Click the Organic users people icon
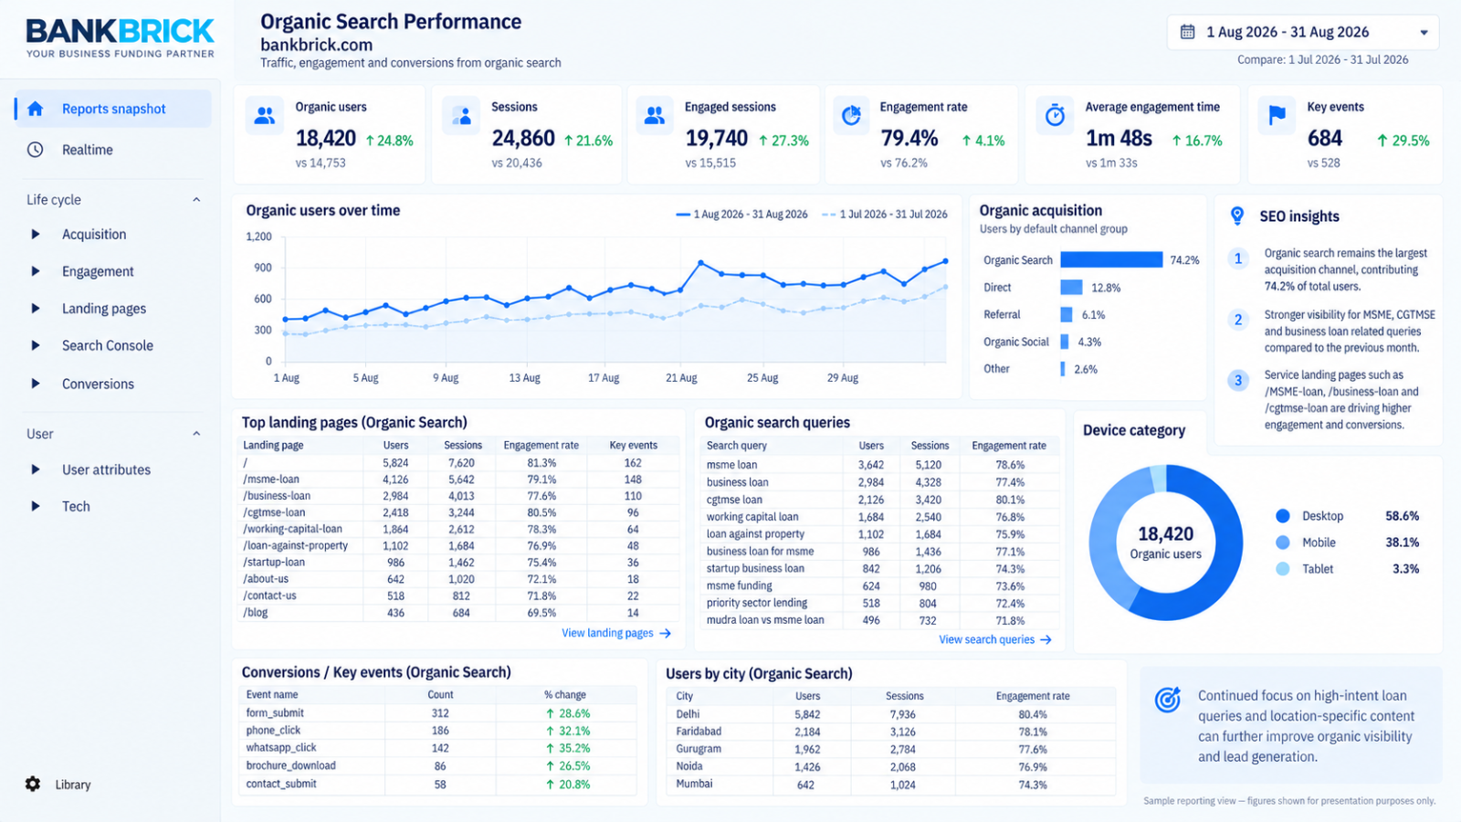This screenshot has height=822, width=1461. pos(265,116)
